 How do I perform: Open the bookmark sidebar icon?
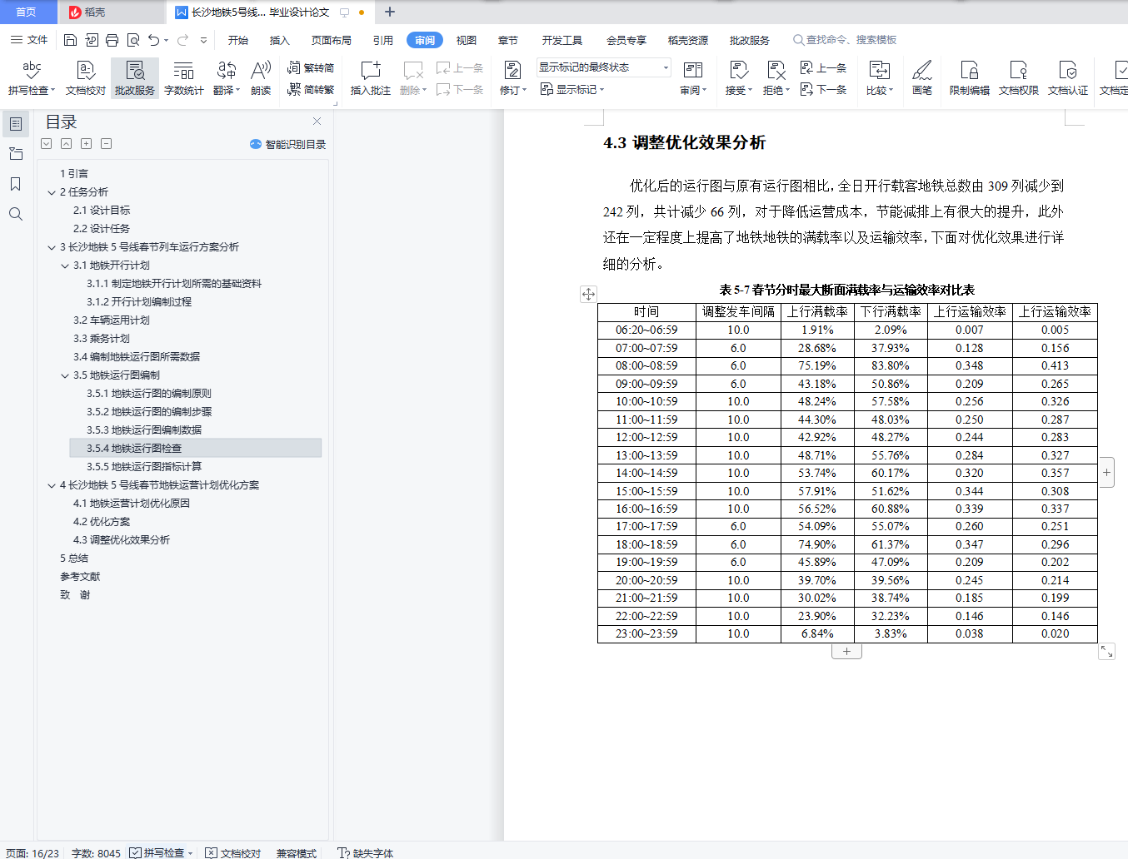click(16, 184)
